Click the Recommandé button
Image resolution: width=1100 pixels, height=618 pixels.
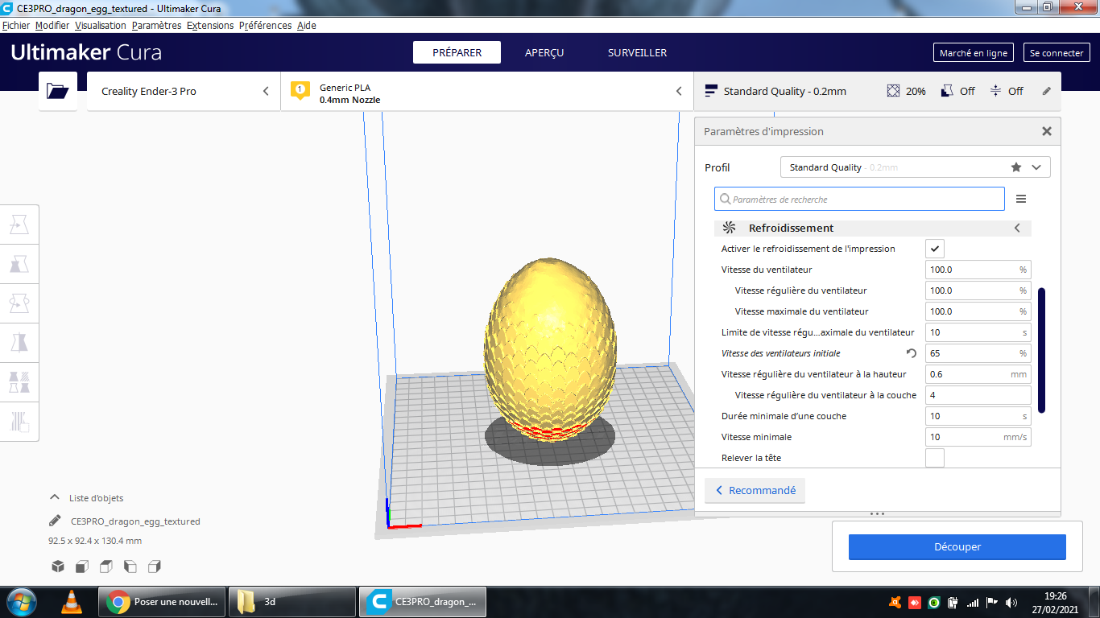point(755,490)
